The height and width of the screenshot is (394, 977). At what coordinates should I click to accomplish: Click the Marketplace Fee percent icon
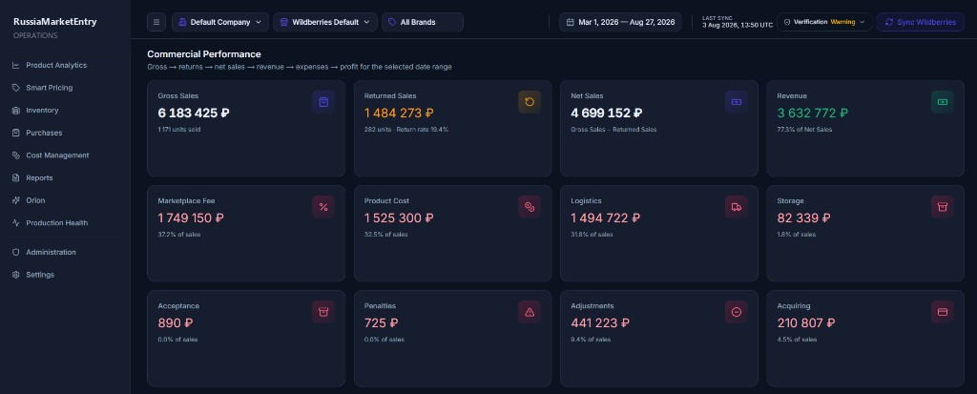(x=323, y=207)
